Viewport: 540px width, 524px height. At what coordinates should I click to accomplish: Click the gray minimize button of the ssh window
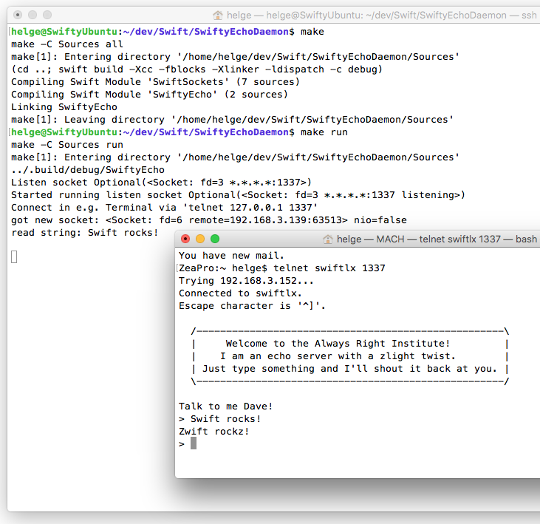pyautogui.click(x=33, y=15)
